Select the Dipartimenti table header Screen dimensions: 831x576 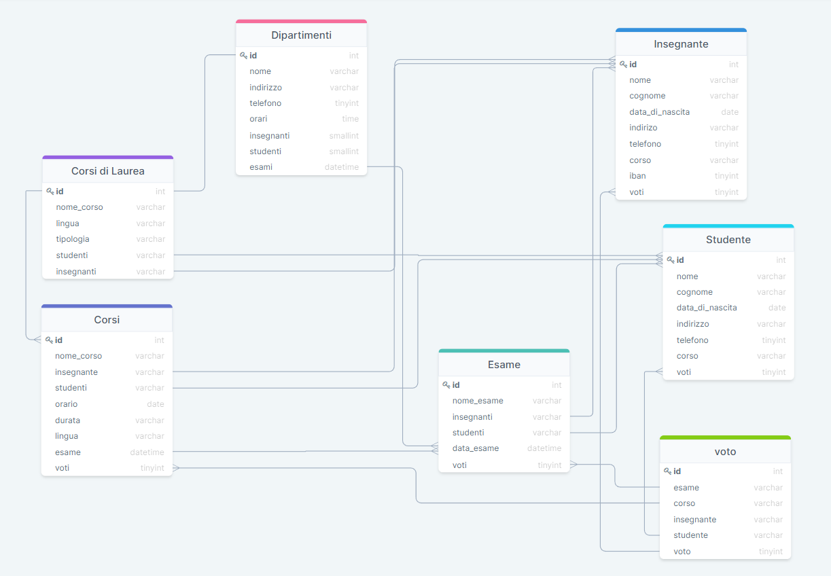pyautogui.click(x=301, y=35)
